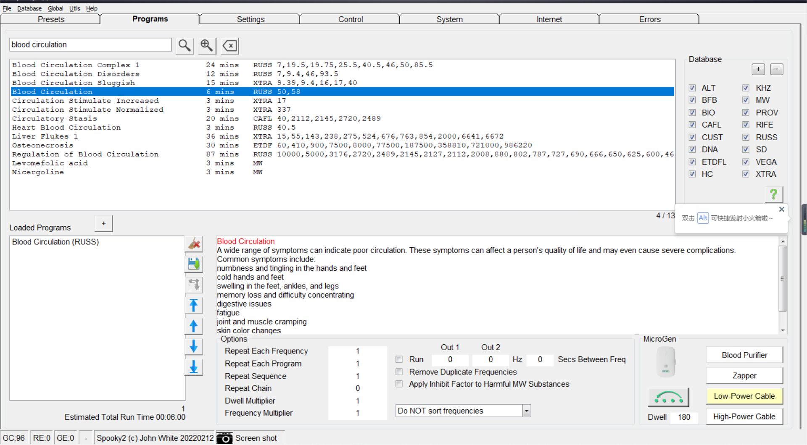The height and width of the screenshot is (445, 807).
Task: Switch to the Settings tab
Action: tap(251, 19)
